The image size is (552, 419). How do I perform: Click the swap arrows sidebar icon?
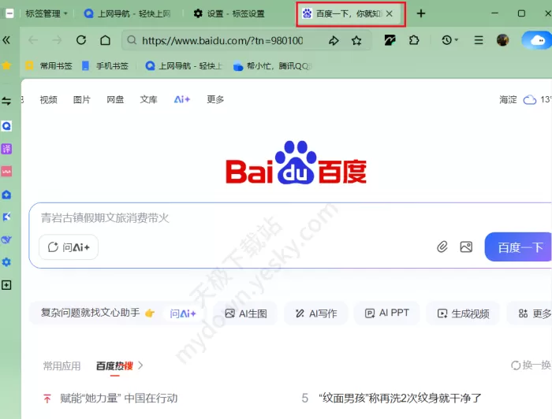(x=6, y=102)
